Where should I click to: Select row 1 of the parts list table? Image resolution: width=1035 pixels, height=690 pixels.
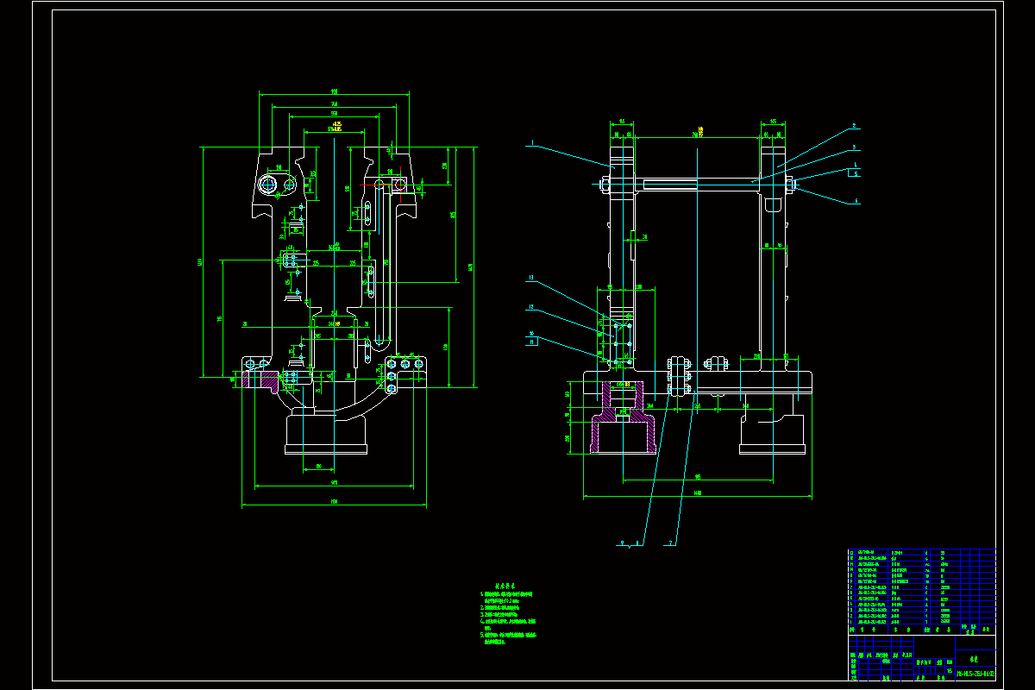(x=922, y=621)
